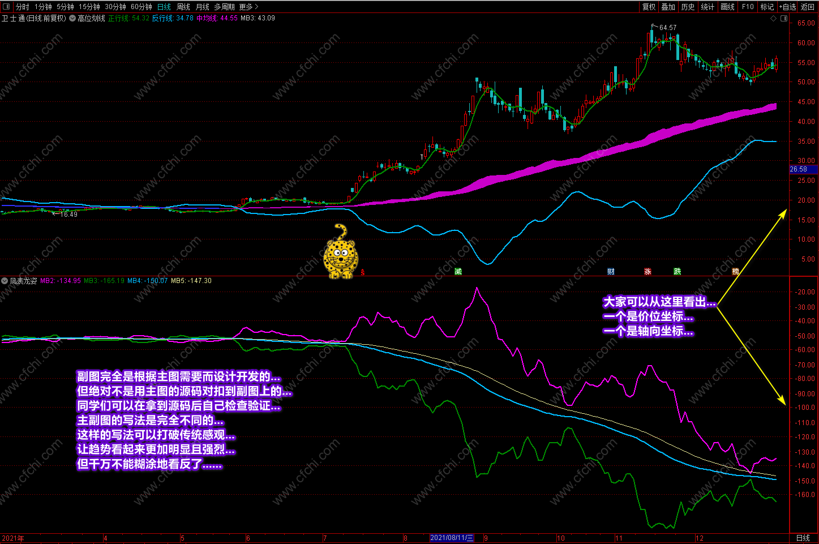The height and width of the screenshot is (544, 819).
Task: Toggle the right info panel icon
Action: click(x=784, y=19)
